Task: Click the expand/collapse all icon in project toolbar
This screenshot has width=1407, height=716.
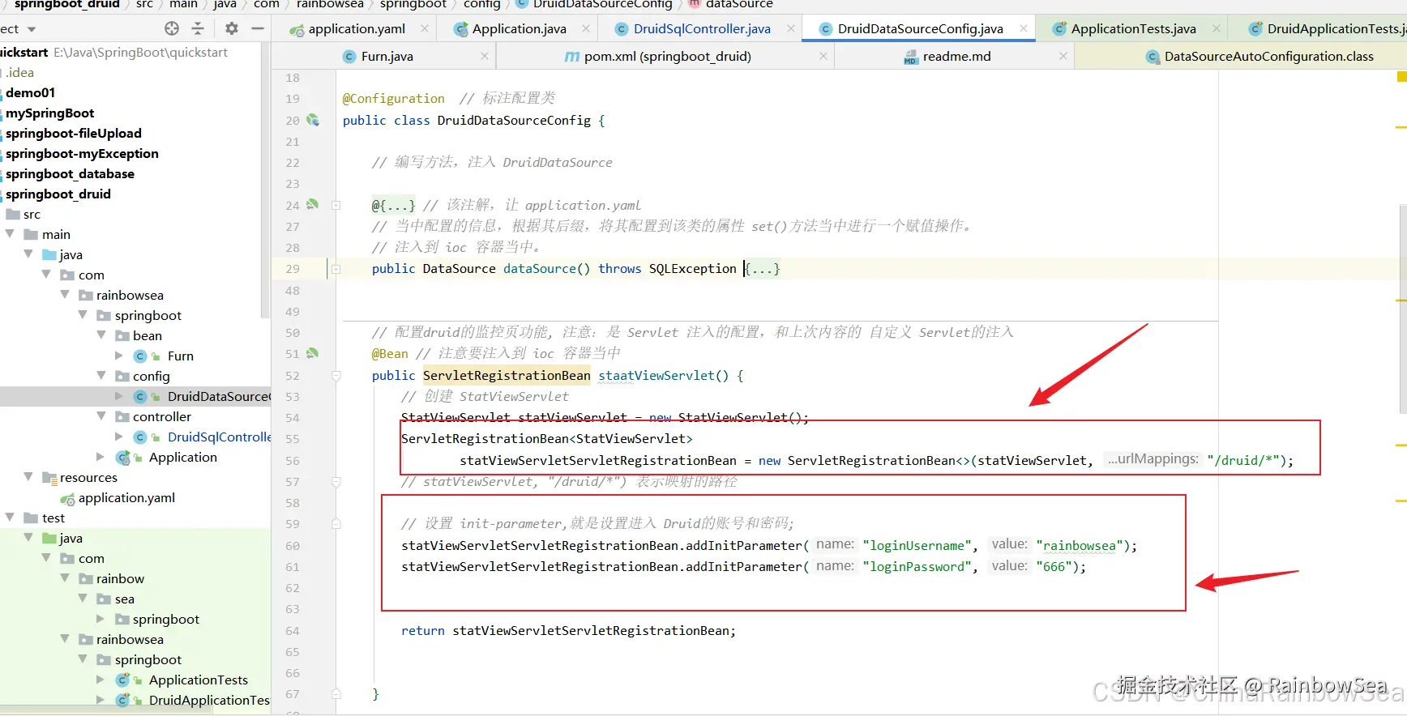Action: pos(198,28)
